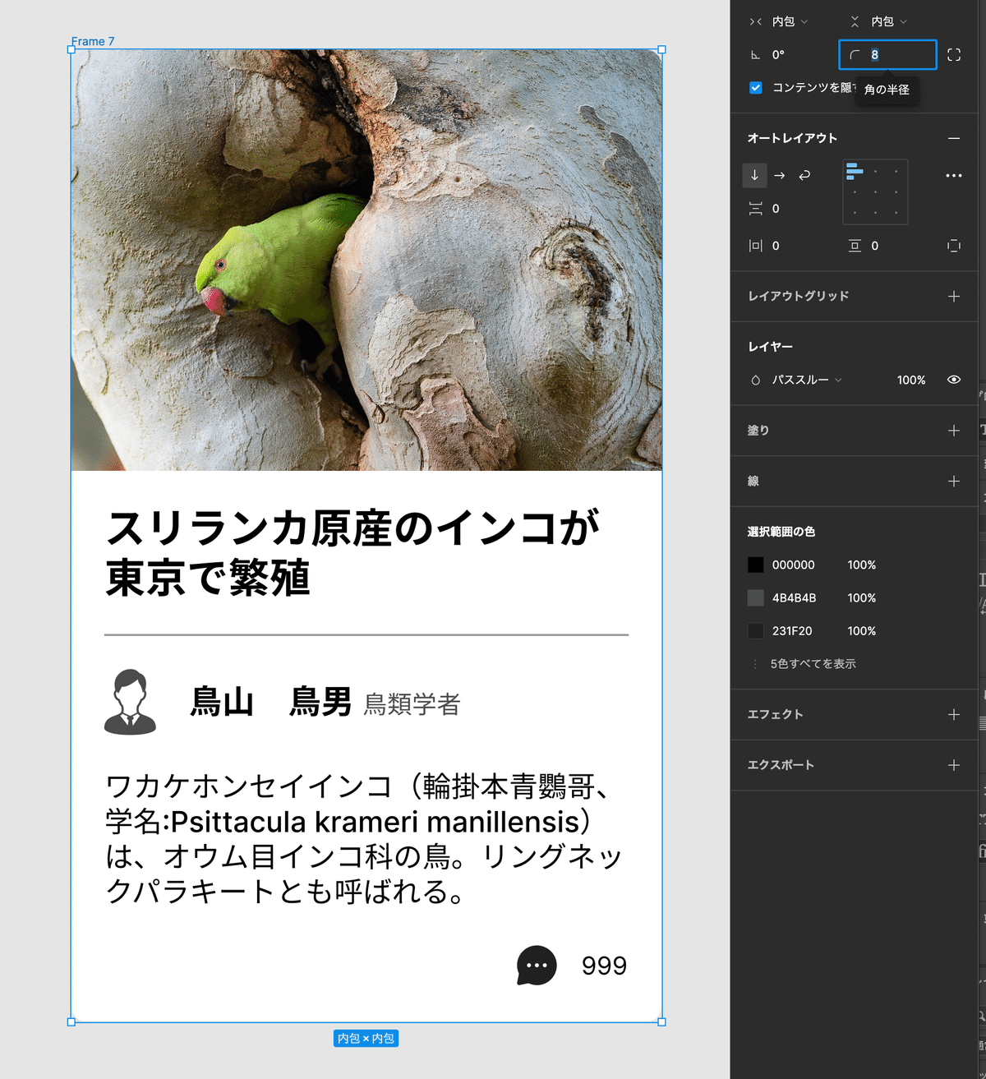Click opacity 100% beside 231F20 color
The height and width of the screenshot is (1079, 986).
pyautogui.click(x=862, y=630)
